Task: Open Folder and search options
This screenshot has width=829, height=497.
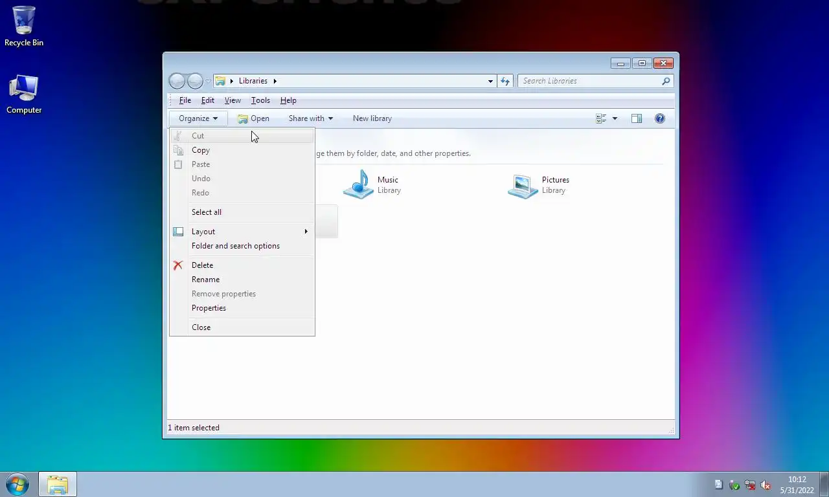Action: tap(242, 246)
